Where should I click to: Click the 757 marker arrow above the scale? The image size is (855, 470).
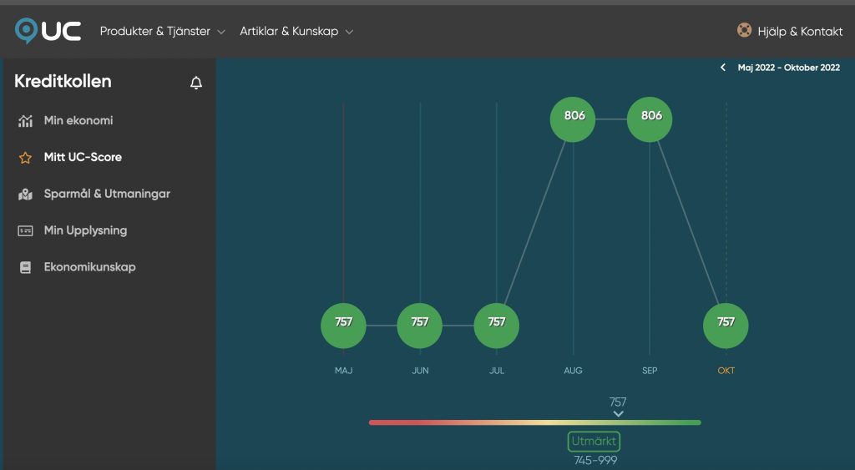618,414
